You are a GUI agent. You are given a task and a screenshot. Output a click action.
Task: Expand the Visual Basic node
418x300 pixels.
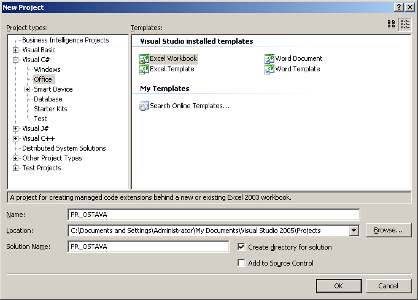point(16,50)
